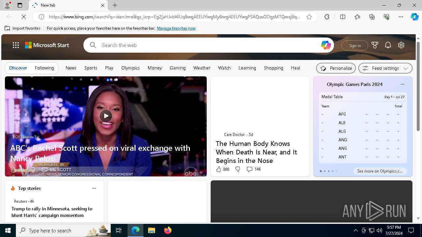Screen dimensions: 422x237
Task: Open the Olympics category
Action: 131,68
